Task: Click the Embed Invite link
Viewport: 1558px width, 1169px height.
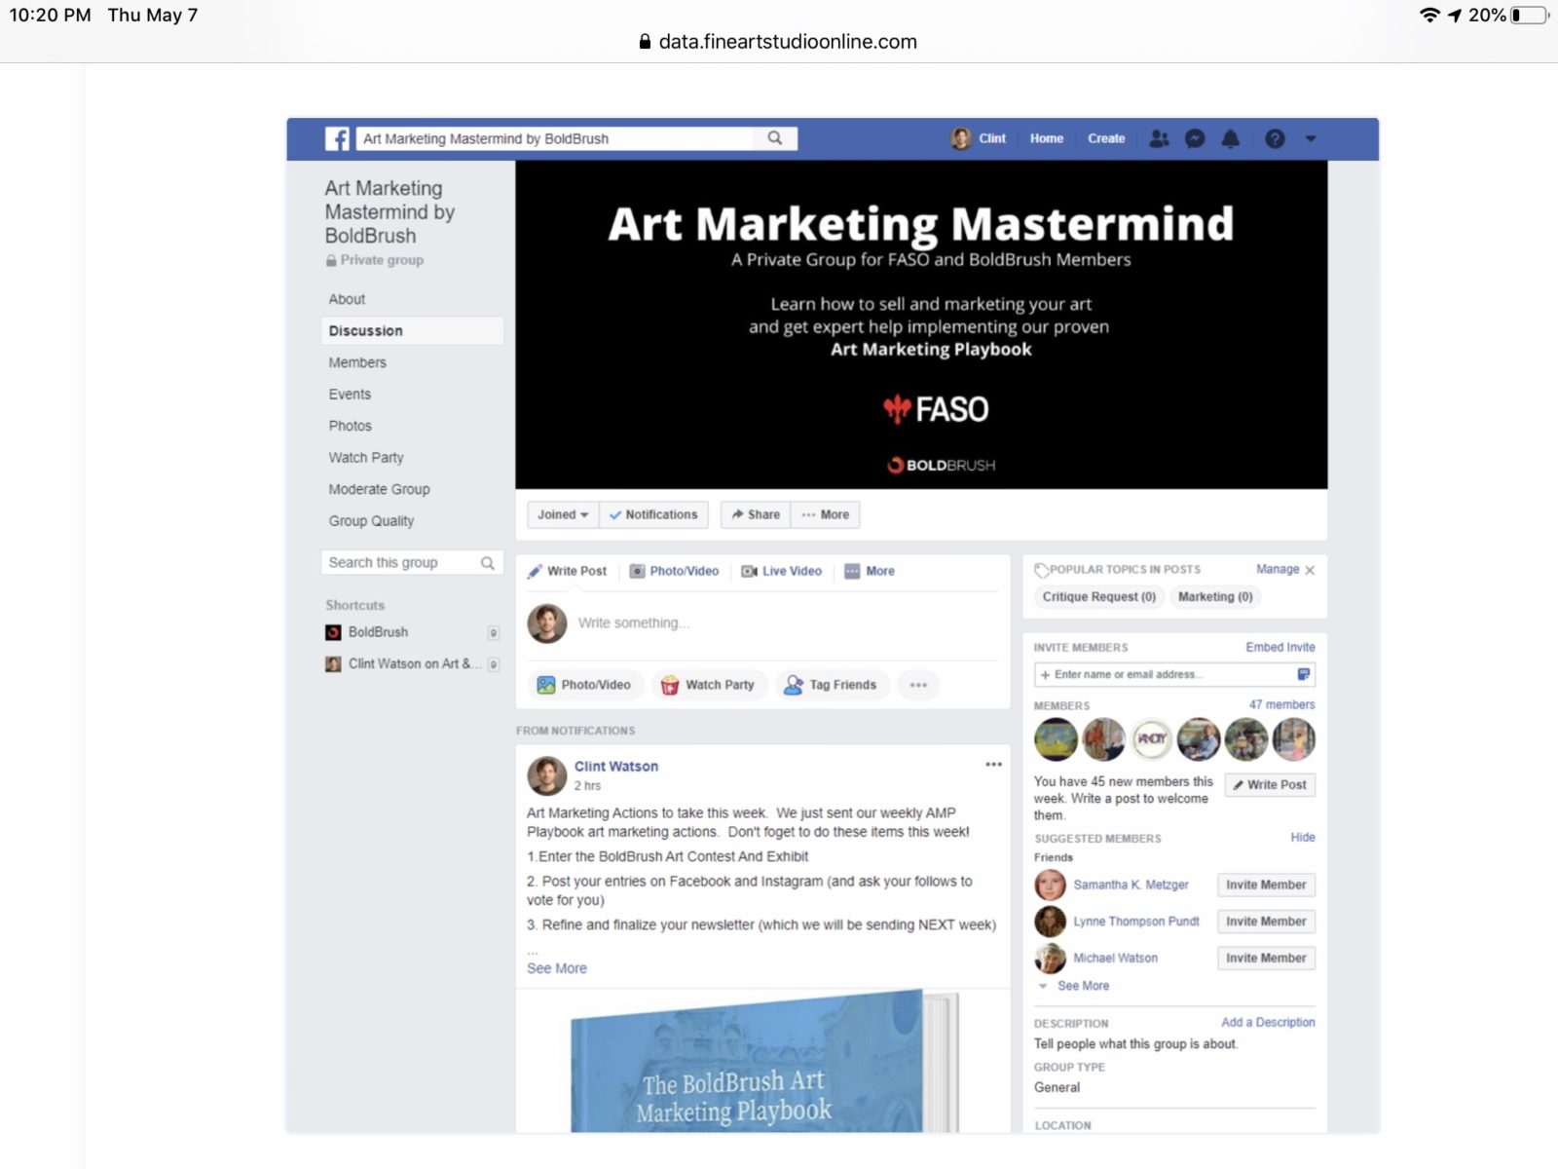Action: pos(1280,647)
